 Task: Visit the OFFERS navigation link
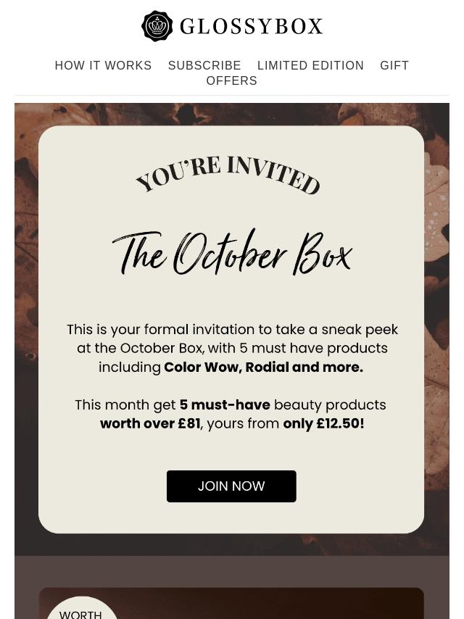point(232,81)
